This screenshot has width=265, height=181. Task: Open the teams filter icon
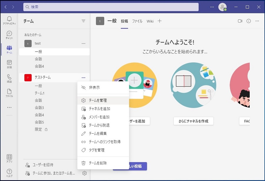[84, 21]
